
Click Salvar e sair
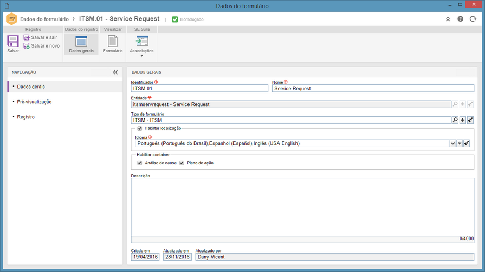(x=41, y=37)
